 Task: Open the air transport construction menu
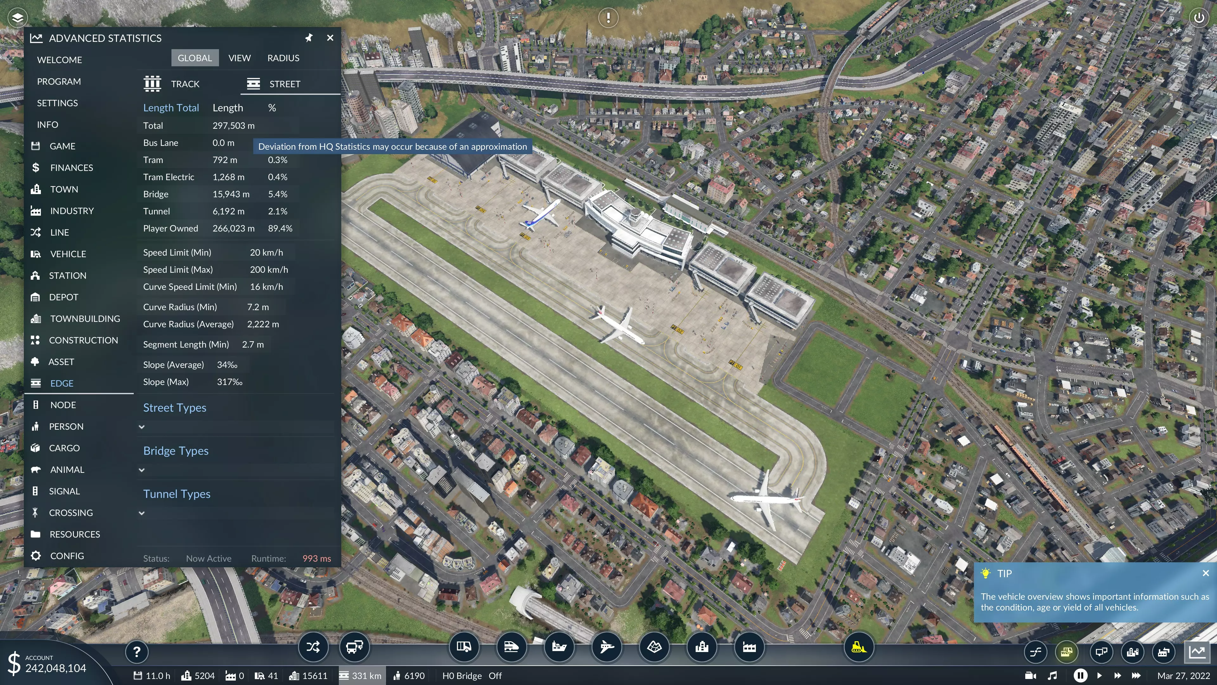pos(607,647)
